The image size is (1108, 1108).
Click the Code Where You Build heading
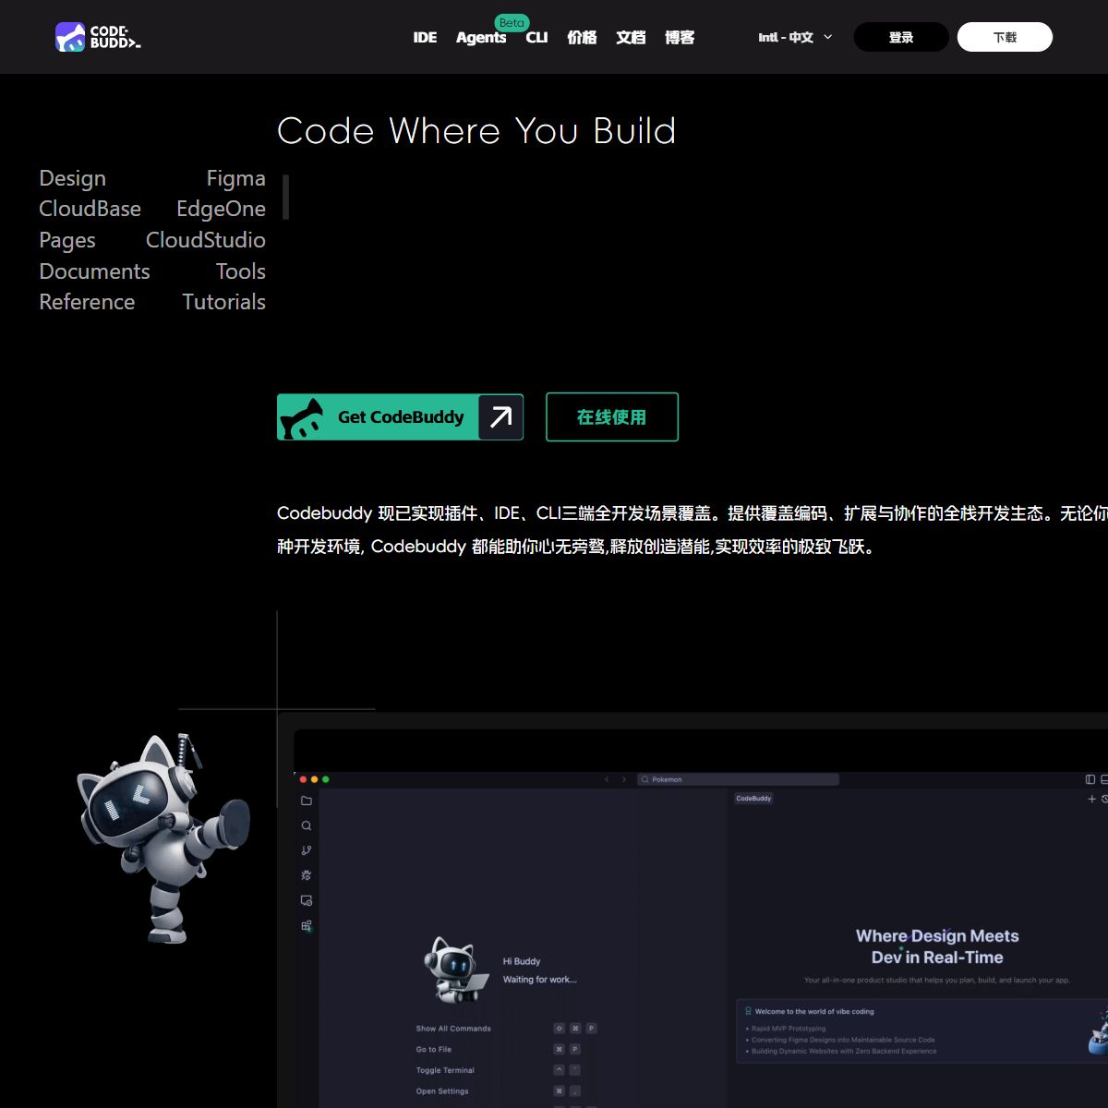(x=476, y=131)
